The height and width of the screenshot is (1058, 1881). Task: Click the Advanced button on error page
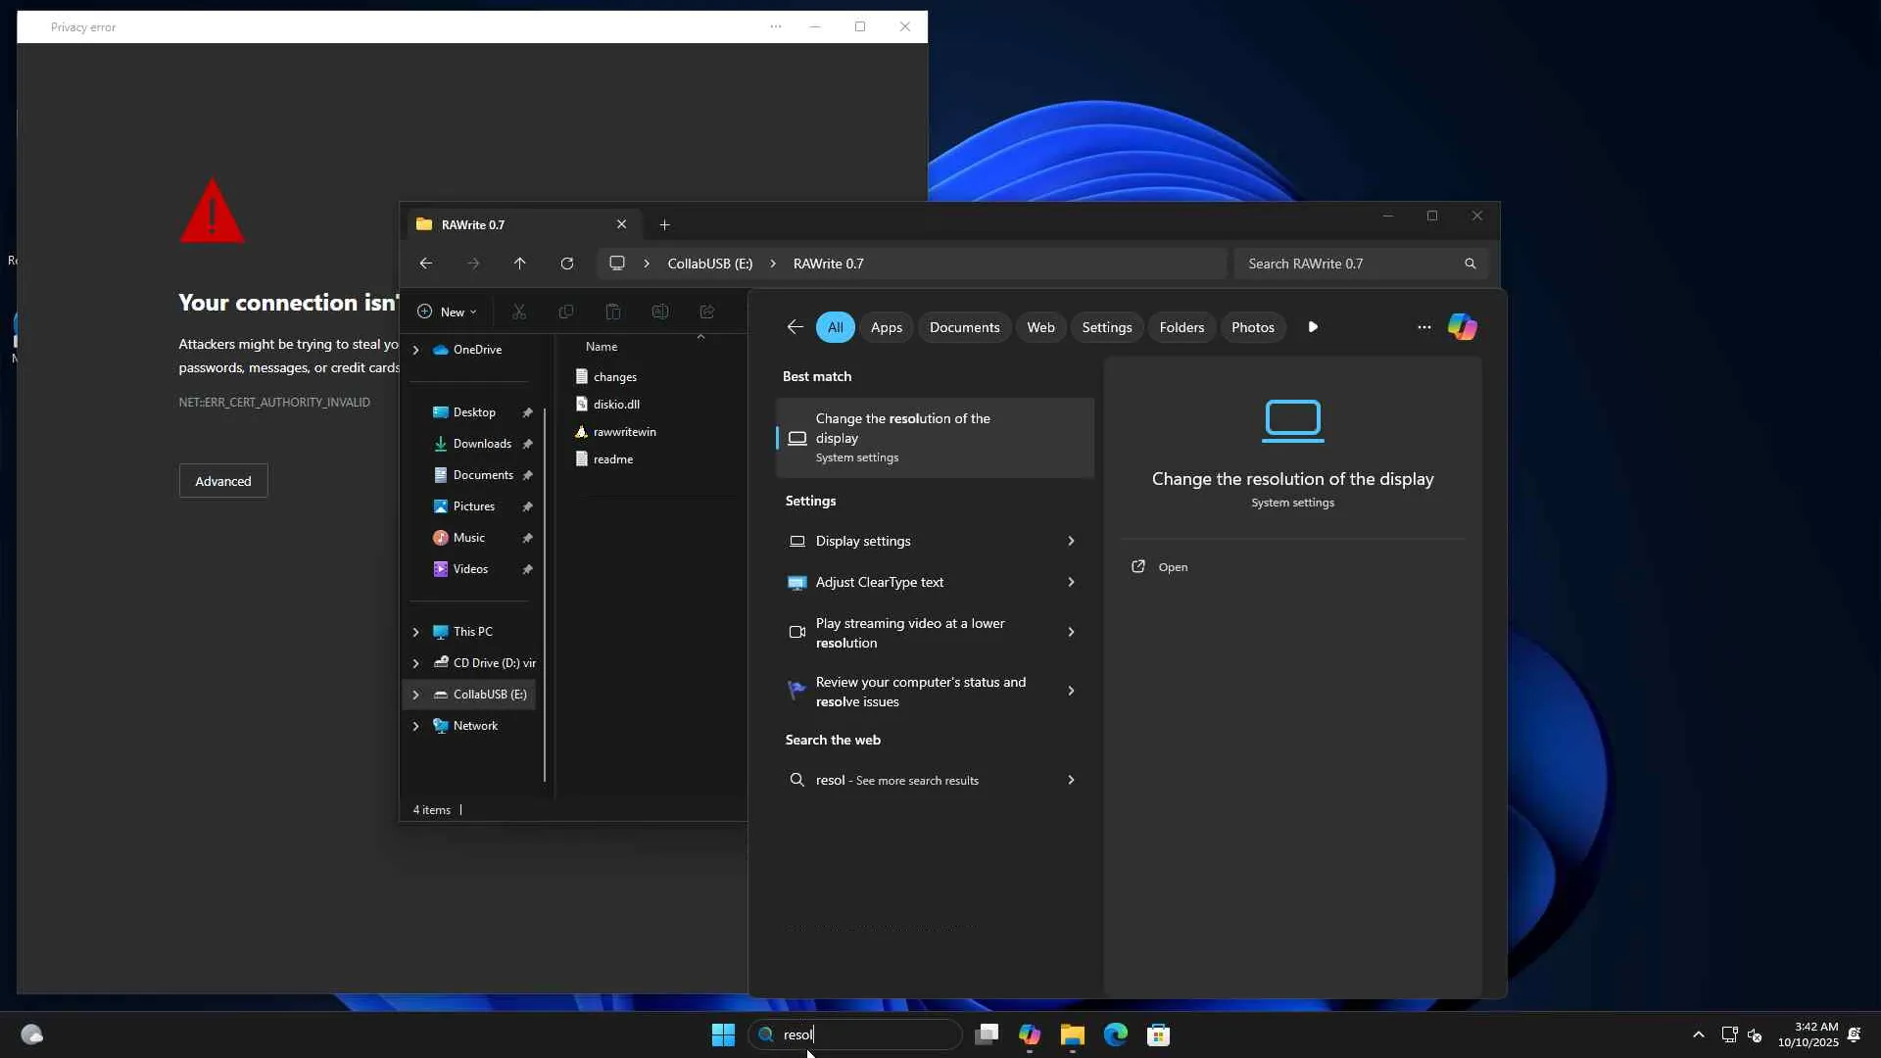click(222, 481)
